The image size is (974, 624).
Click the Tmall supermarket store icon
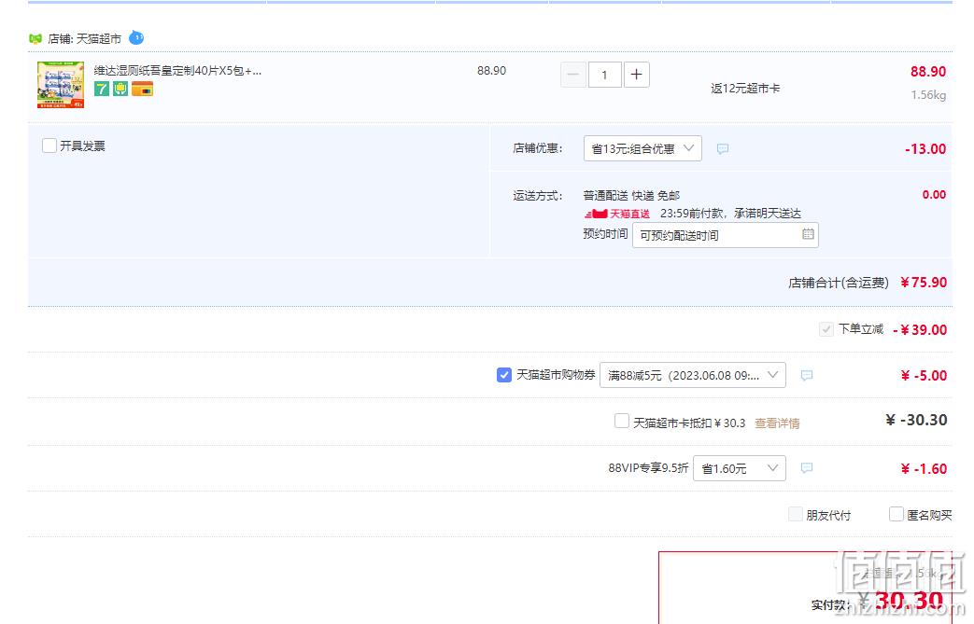[35, 38]
